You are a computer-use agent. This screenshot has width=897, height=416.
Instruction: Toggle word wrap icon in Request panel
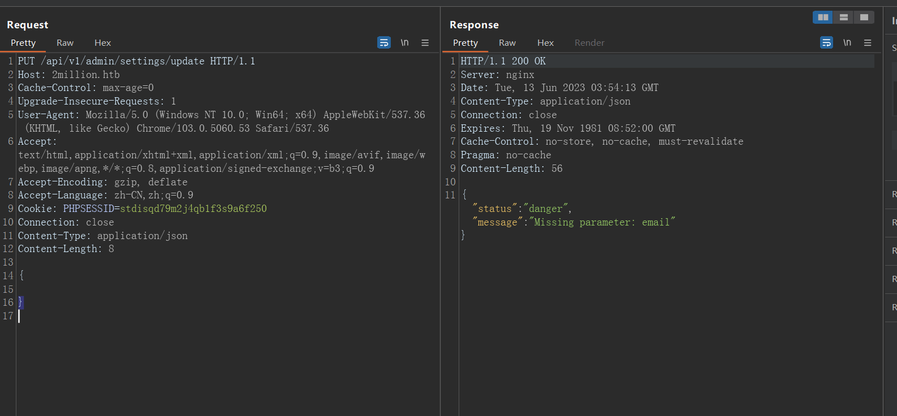[x=384, y=42]
